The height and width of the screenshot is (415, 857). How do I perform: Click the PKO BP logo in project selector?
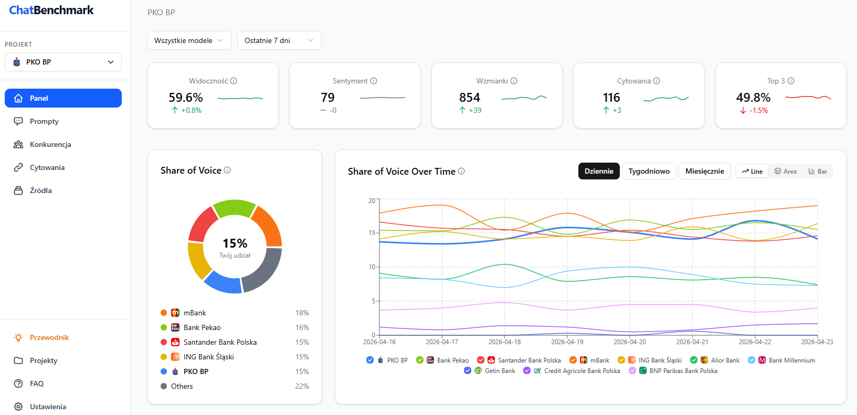click(x=17, y=62)
